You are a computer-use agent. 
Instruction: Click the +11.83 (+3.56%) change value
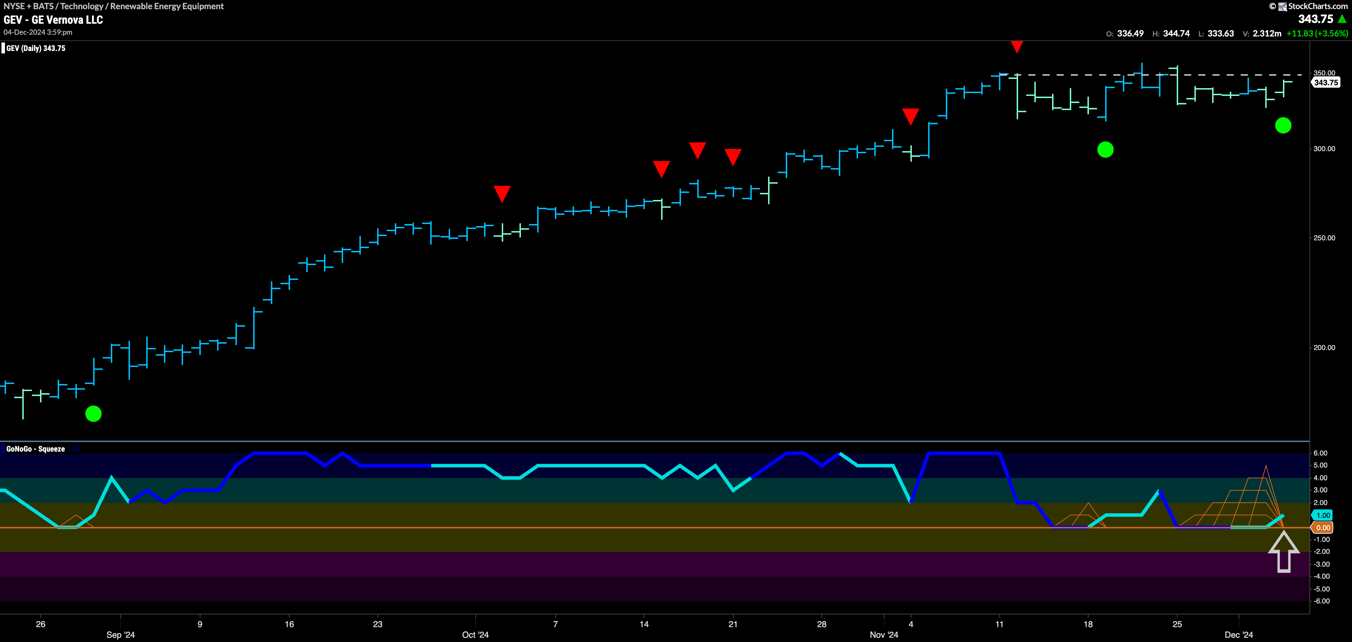click(x=1317, y=34)
